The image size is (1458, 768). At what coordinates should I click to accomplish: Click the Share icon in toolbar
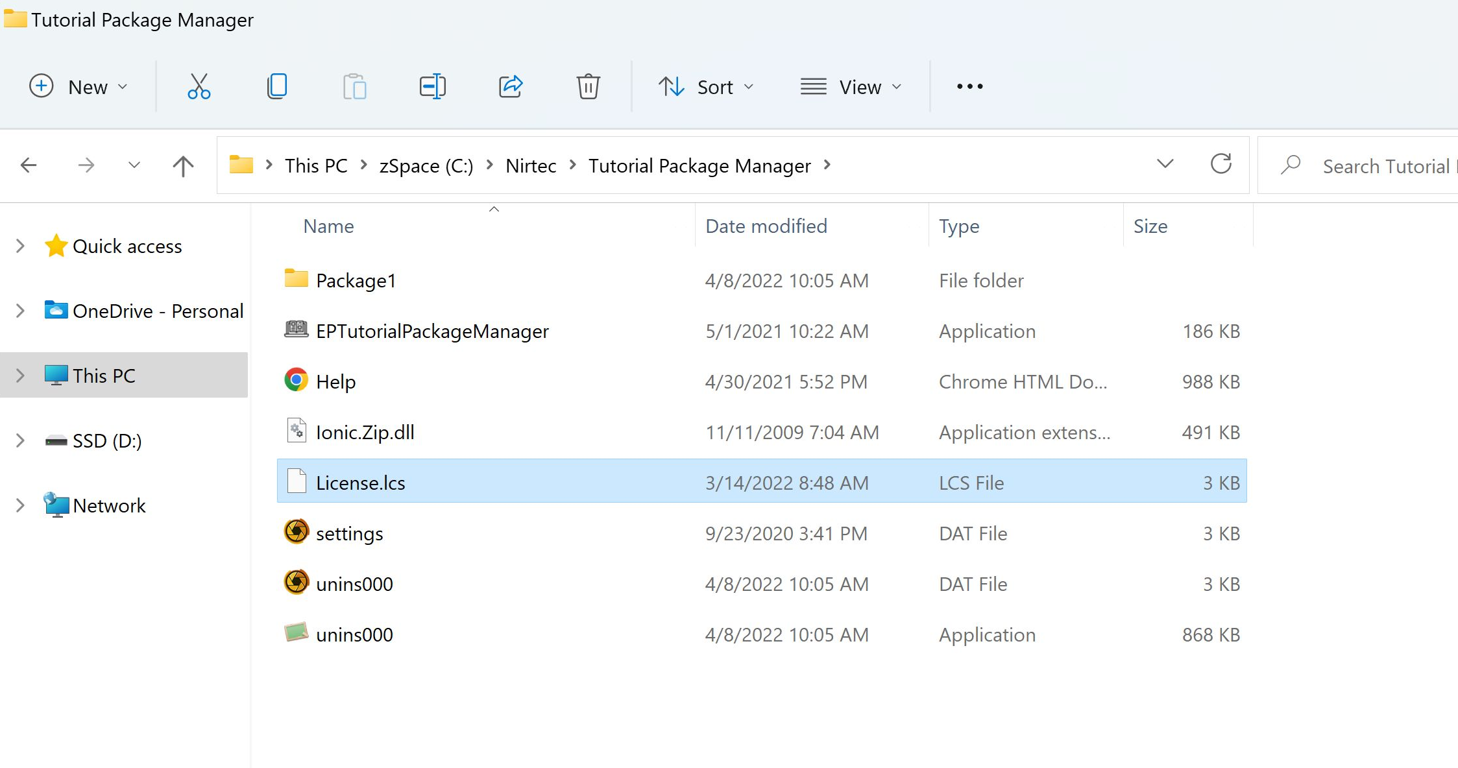coord(511,86)
